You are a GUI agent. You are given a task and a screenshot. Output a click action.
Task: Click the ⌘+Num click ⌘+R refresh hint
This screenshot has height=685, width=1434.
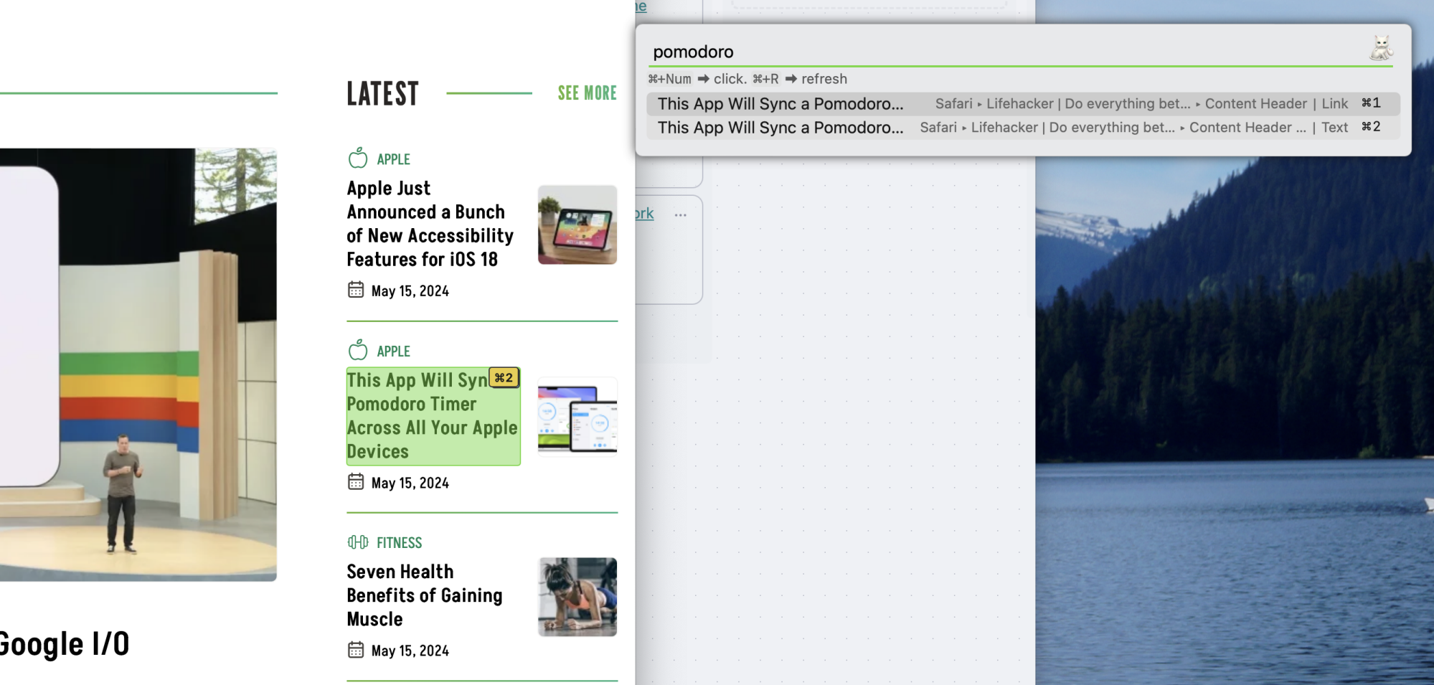click(x=747, y=79)
